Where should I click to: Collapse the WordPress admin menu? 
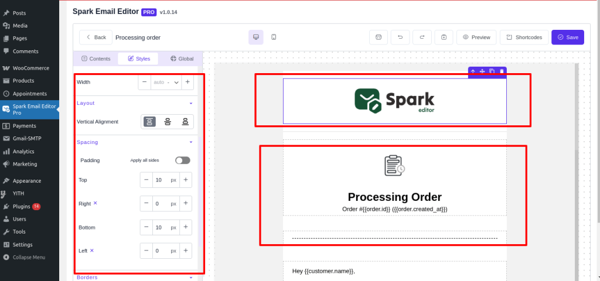[x=29, y=258]
